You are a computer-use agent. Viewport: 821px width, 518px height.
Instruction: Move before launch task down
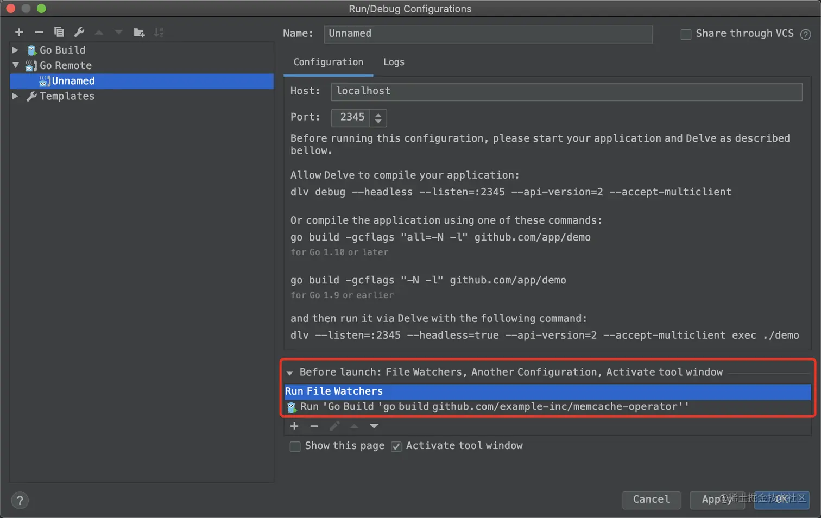tap(374, 426)
